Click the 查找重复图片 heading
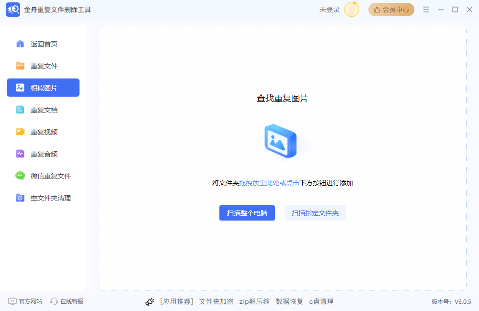 [x=282, y=98]
